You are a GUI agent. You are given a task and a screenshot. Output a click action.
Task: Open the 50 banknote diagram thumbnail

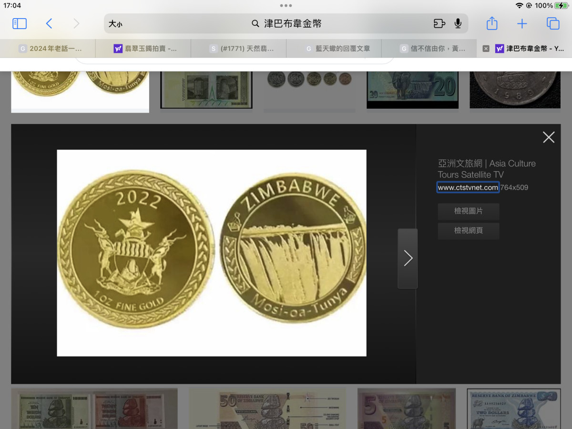click(x=268, y=409)
